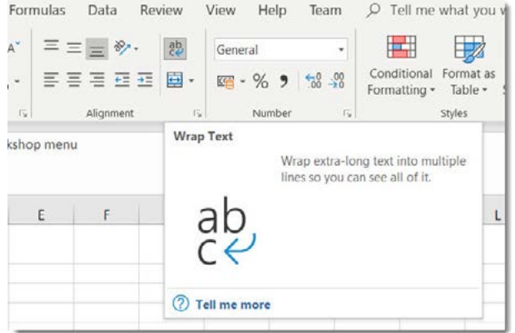The height and width of the screenshot is (333, 515).
Task: Apply middle align to cell
Action: pyautogui.click(x=74, y=48)
